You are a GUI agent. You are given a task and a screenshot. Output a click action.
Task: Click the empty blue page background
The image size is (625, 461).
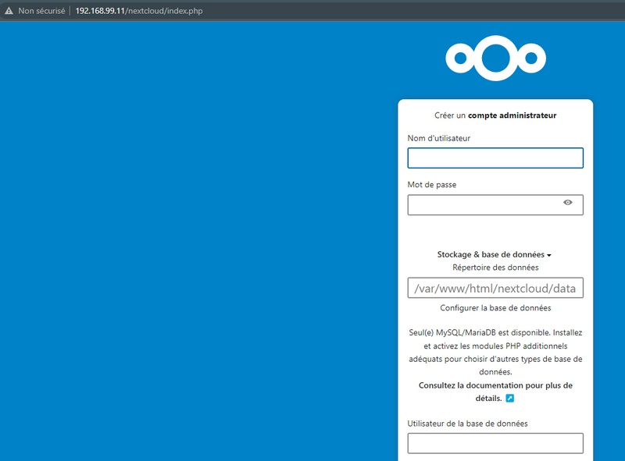pos(195,234)
